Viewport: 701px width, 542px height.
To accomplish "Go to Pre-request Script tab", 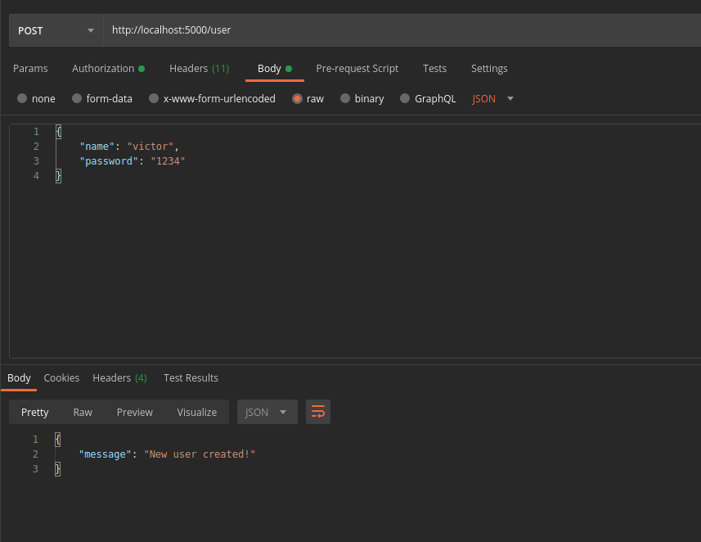I will 357,69.
